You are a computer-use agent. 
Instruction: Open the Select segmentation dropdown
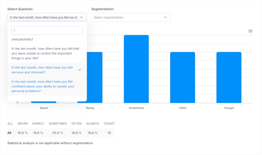point(131,17)
